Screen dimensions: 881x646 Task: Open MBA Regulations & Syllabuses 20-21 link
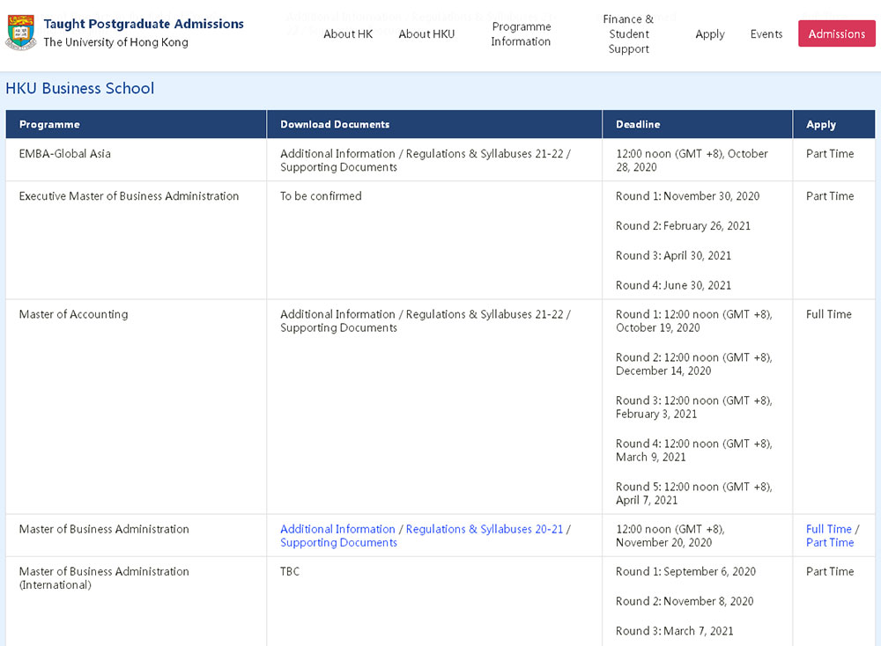click(485, 529)
